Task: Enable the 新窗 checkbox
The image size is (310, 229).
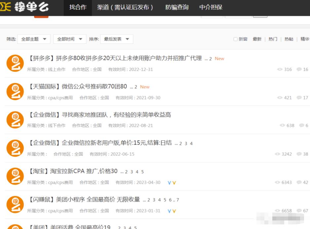Action: tap(235, 39)
